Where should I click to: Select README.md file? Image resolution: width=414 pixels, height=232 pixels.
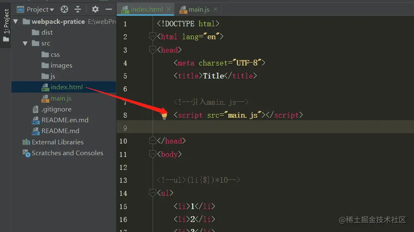click(x=60, y=131)
